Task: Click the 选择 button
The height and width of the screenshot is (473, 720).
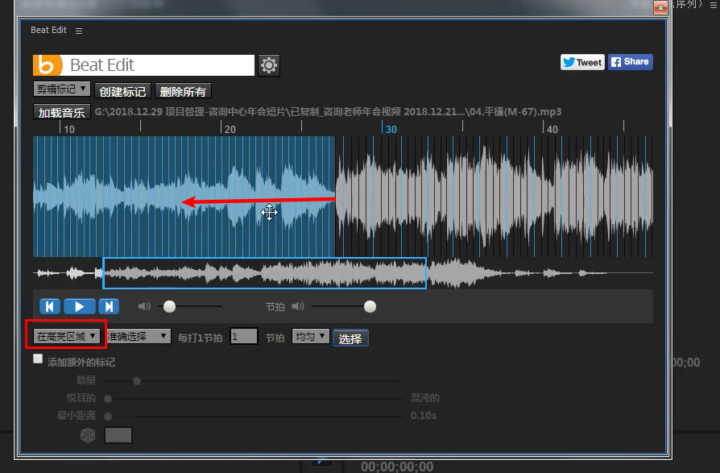Action: tap(350, 338)
